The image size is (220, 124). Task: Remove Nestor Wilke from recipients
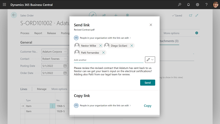click(100, 46)
